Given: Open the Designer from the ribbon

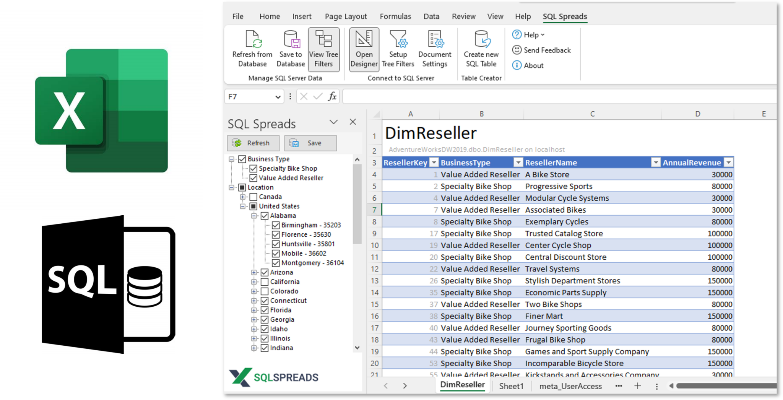Looking at the screenshot, I should tap(364, 49).
